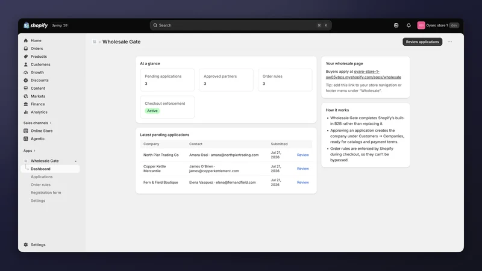Open the Registration form subpage
This screenshot has width=482, height=271.
tap(46, 193)
